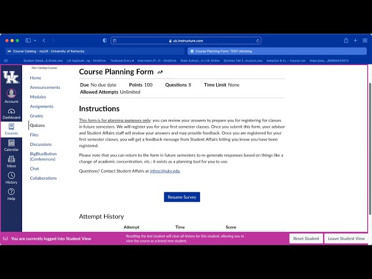Screen dimensions: 372x279
Task: Switch to Course Planning Form: TEST-Advising tab
Action: [277, 51]
